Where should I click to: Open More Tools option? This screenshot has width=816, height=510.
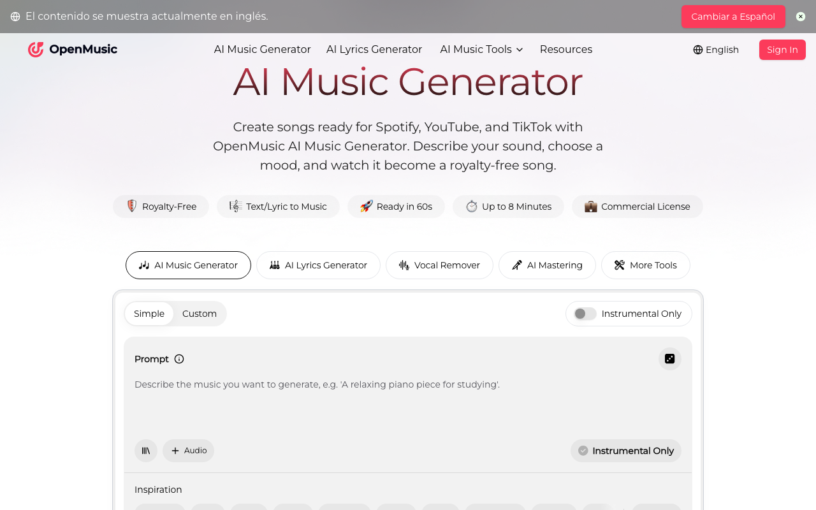pyautogui.click(x=645, y=265)
